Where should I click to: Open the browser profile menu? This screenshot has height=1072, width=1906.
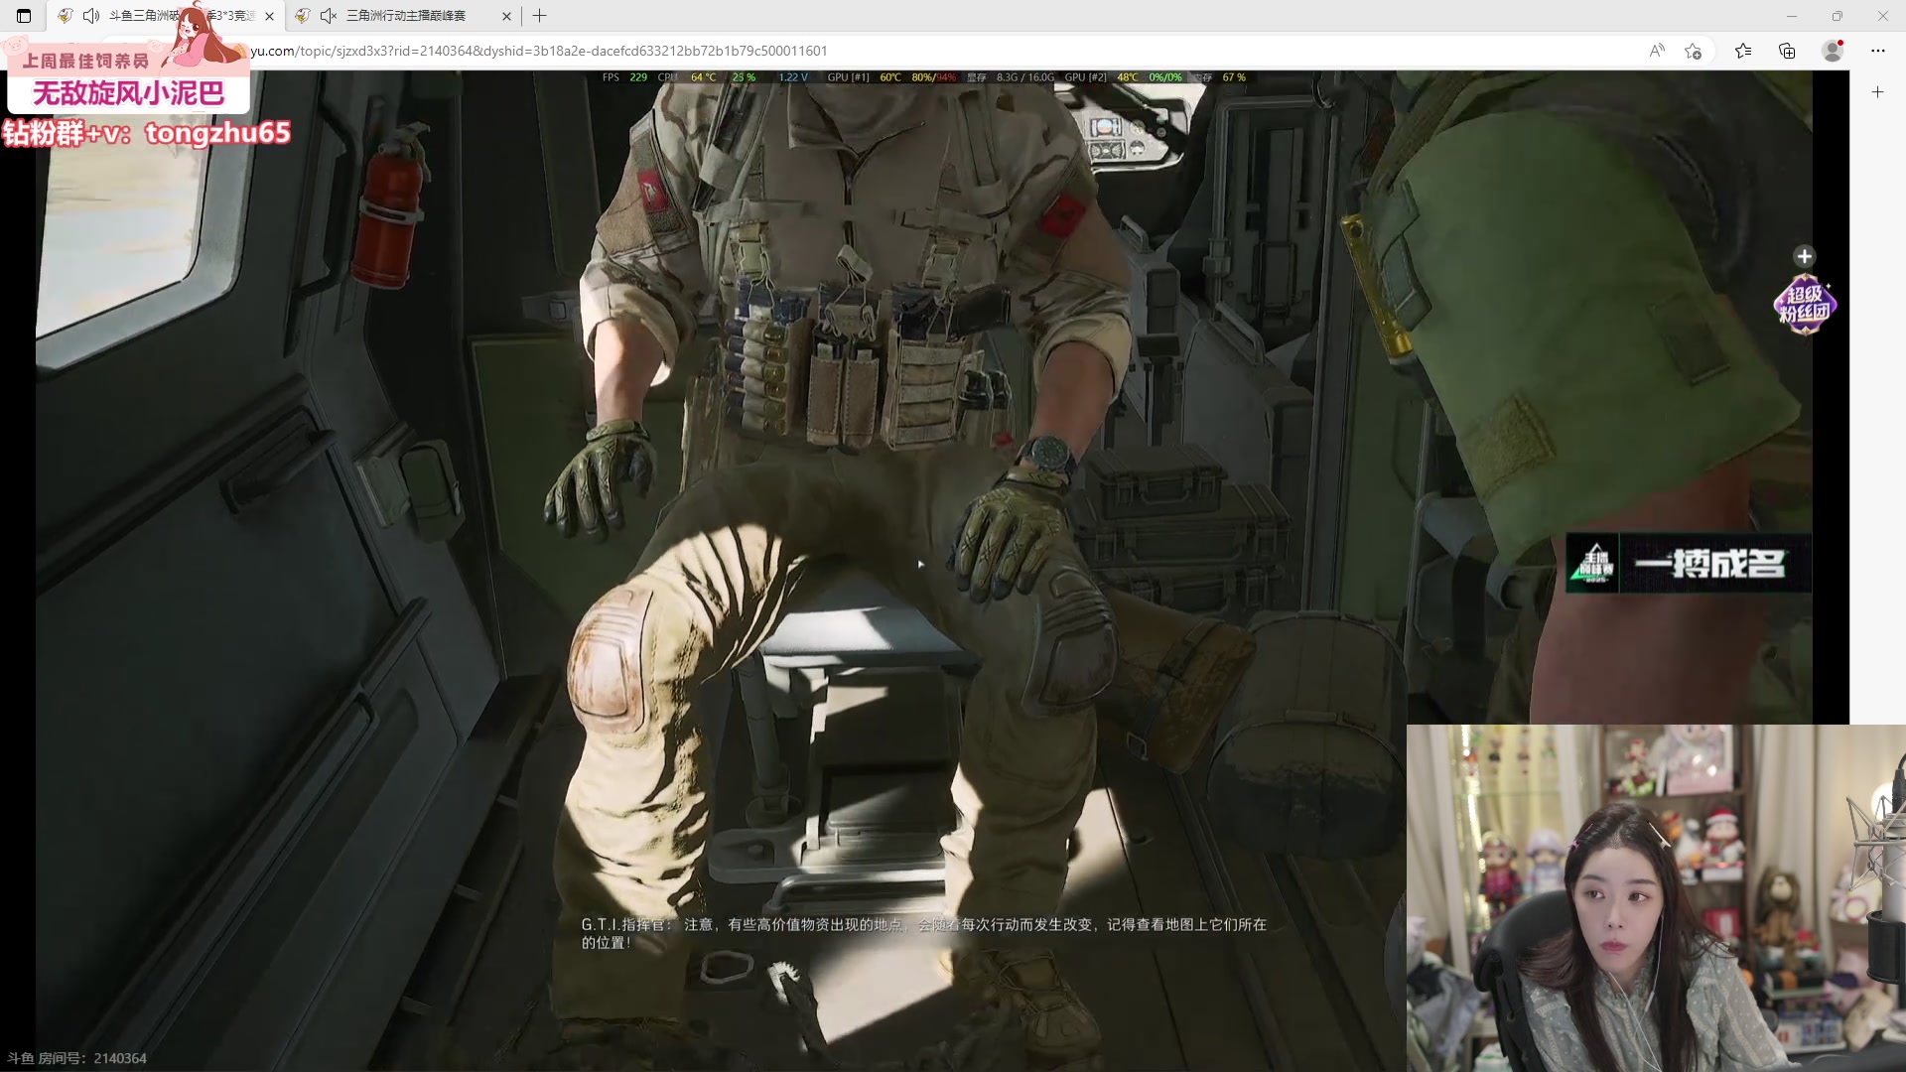[1833, 51]
